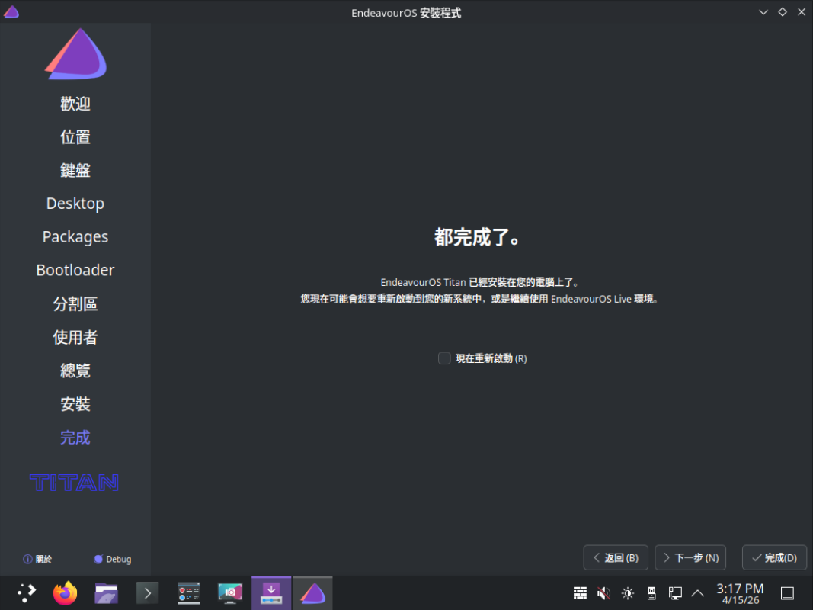Image resolution: width=813 pixels, height=610 pixels.
Task: Open the terminal from the taskbar
Action: [147, 592]
